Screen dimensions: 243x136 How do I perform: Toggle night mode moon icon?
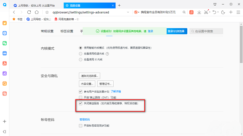click(x=223, y=12)
